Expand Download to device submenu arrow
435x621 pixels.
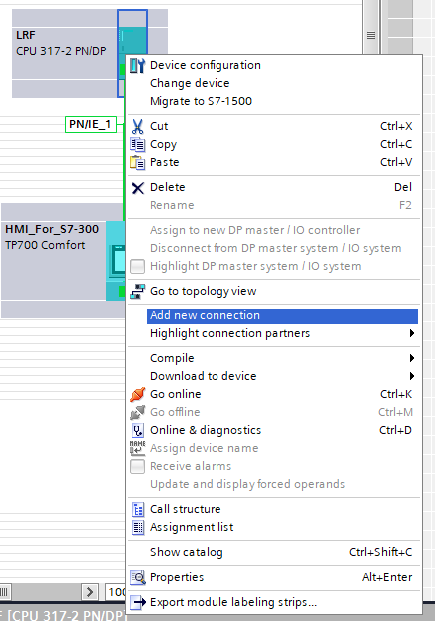(412, 376)
